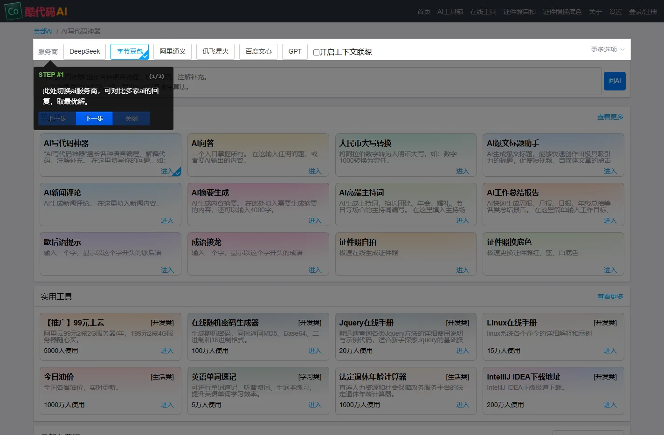Enable the 开启上下文联想 checkbox
The width and height of the screenshot is (664, 435).
(x=316, y=52)
